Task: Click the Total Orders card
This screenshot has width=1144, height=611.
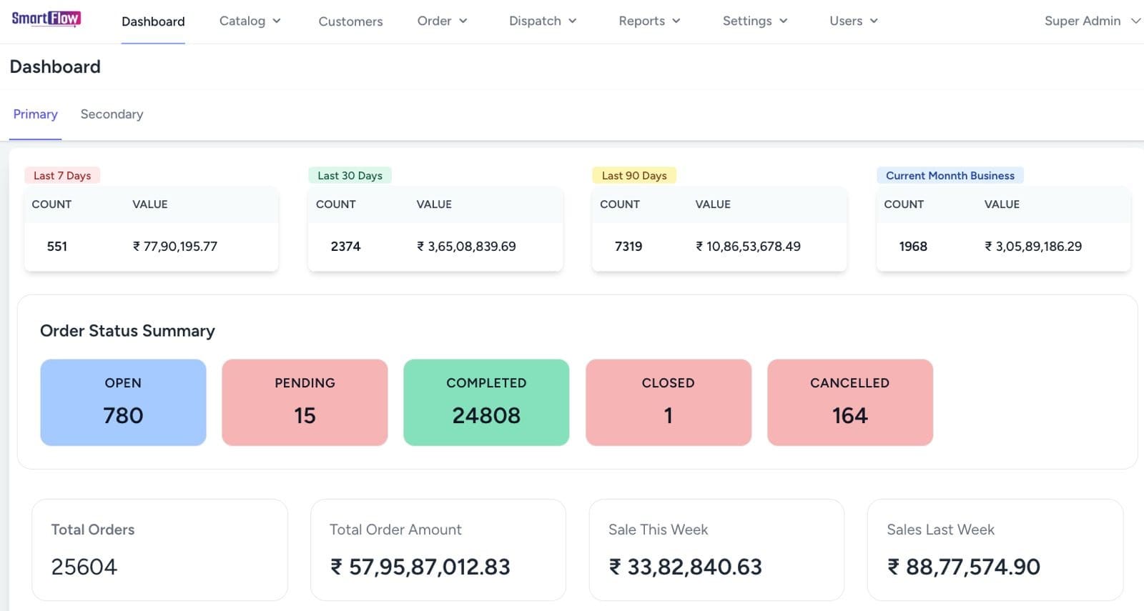Action: (x=159, y=549)
